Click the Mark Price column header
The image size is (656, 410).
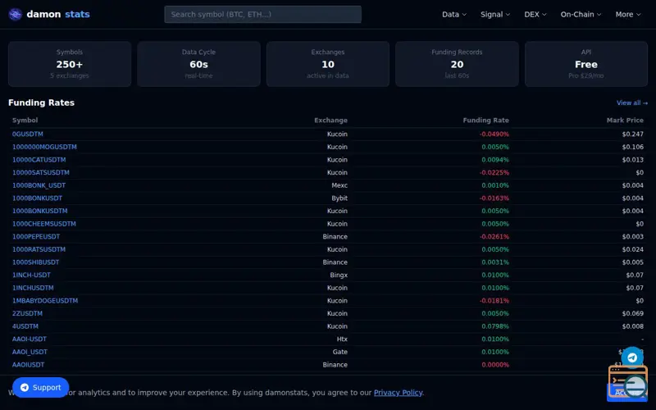[x=625, y=120]
